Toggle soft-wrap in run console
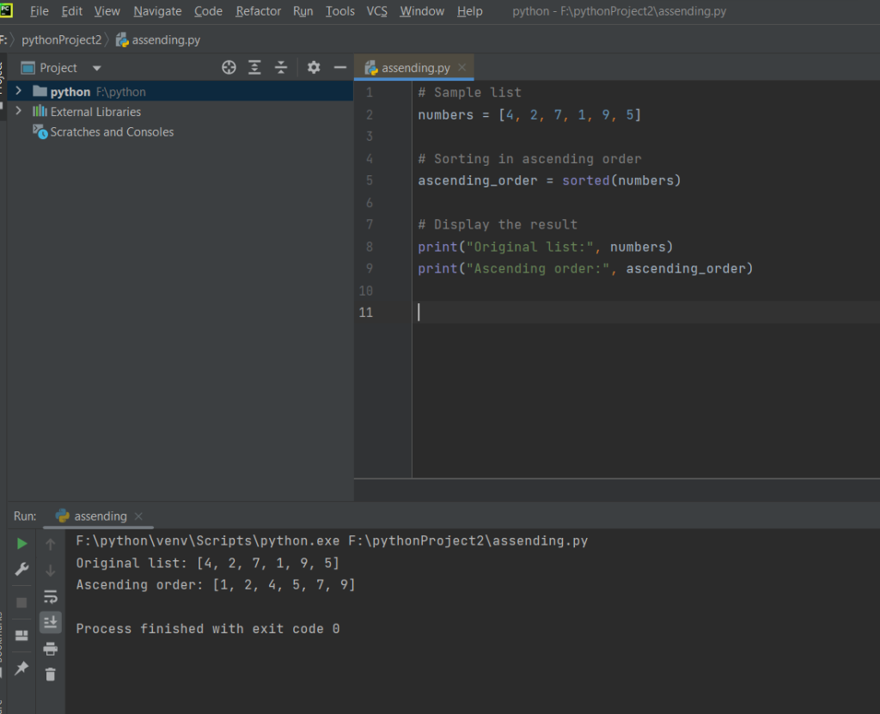Image resolution: width=880 pixels, height=714 pixels. coord(51,596)
